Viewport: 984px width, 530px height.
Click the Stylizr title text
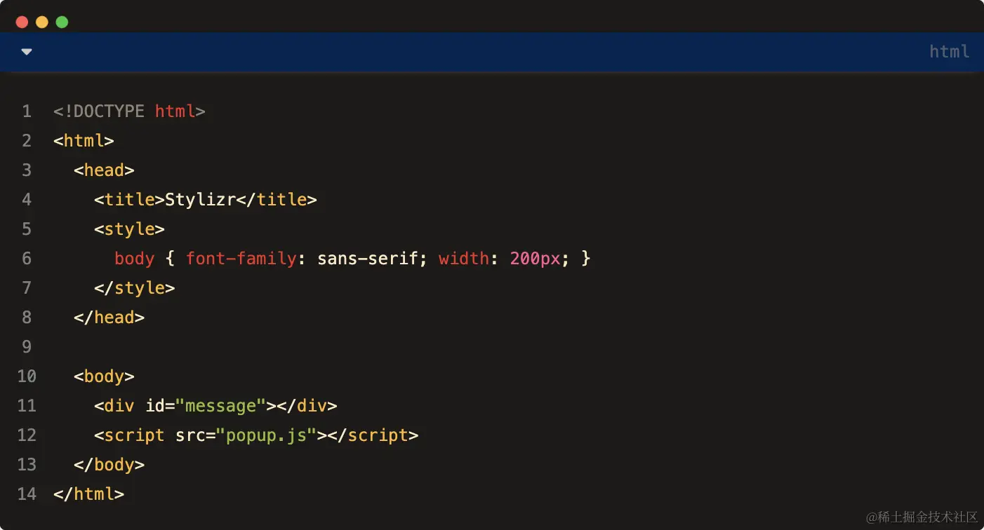[x=200, y=199]
